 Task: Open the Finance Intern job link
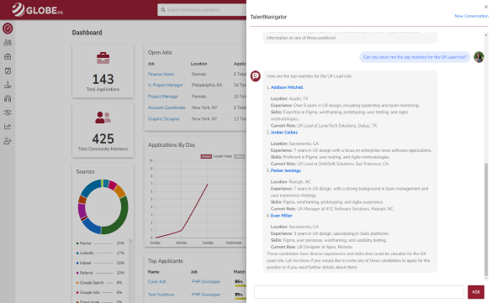[x=161, y=74]
